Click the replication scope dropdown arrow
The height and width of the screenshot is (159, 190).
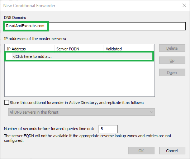pyautogui.click(x=152, y=112)
